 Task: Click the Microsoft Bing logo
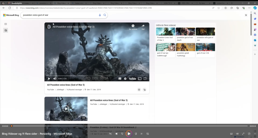tap(11, 15)
